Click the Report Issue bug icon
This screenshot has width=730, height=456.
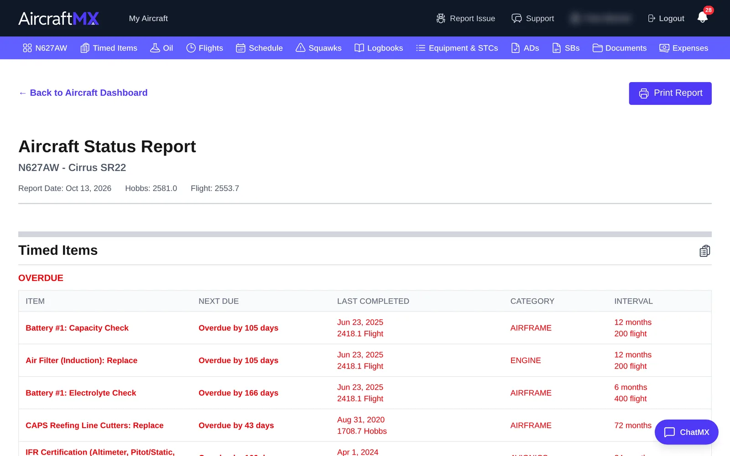pos(441,18)
